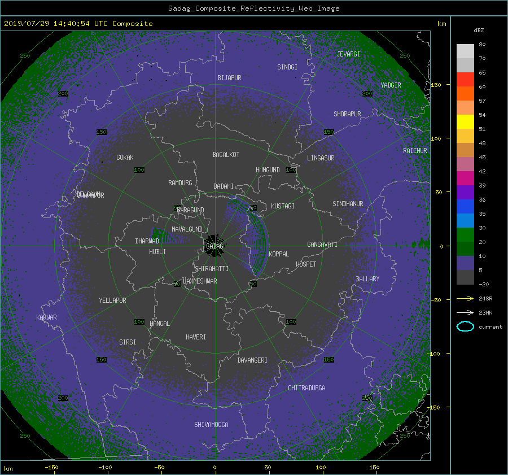This screenshot has height=475, width=508.
Task: Click the 'LINGASUR' map label
Action: coord(321,158)
